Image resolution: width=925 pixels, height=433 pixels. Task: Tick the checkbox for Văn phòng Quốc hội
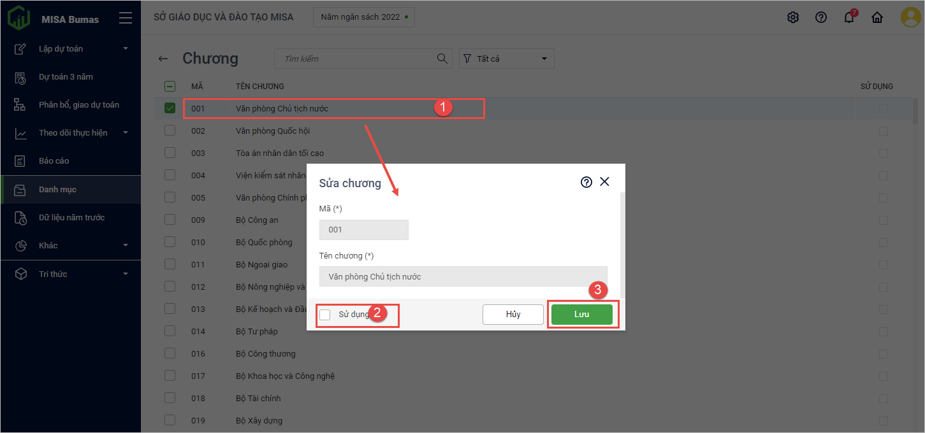tap(170, 131)
